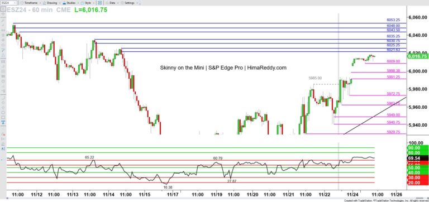Select the 5949.00 support level label

(393, 115)
